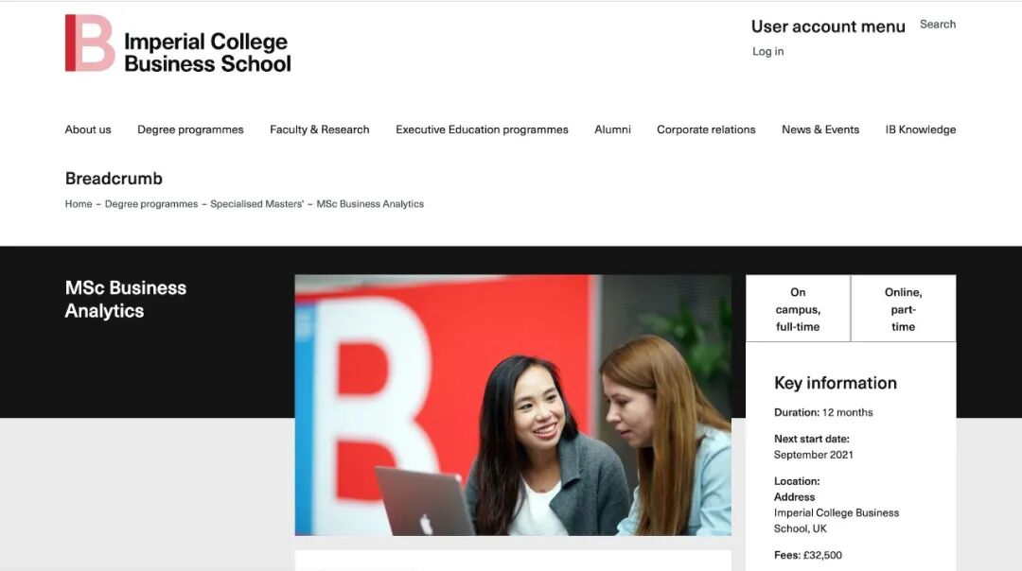Click the Imperial College Business School logo
The width and height of the screenshot is (1022, 571).
click(178, 43)
